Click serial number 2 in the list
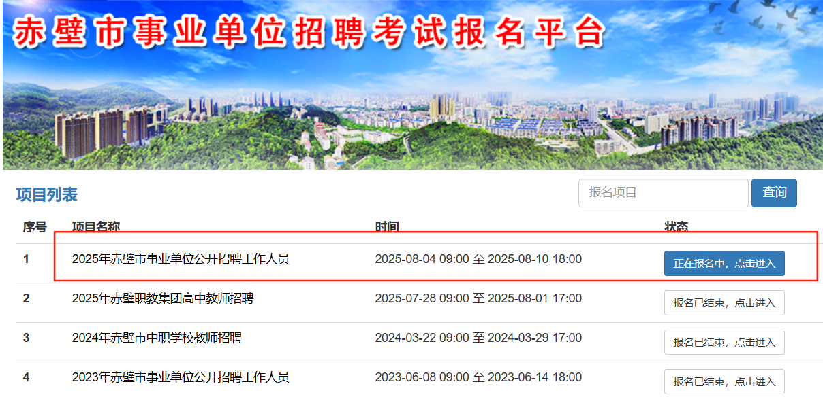Screen dimensions: 823x401 tap(27, 298)
